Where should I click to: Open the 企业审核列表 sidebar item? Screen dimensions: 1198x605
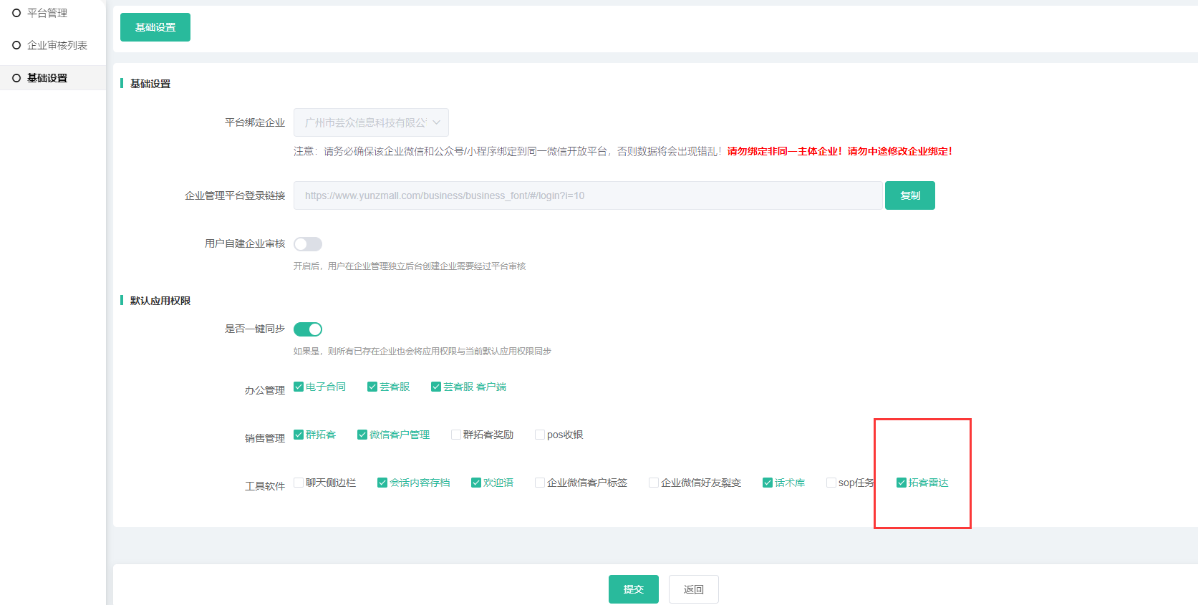(x=57, y=45)
